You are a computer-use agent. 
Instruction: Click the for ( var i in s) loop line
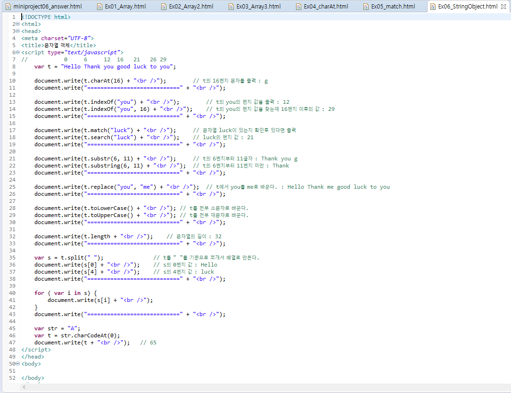(66, 293)
